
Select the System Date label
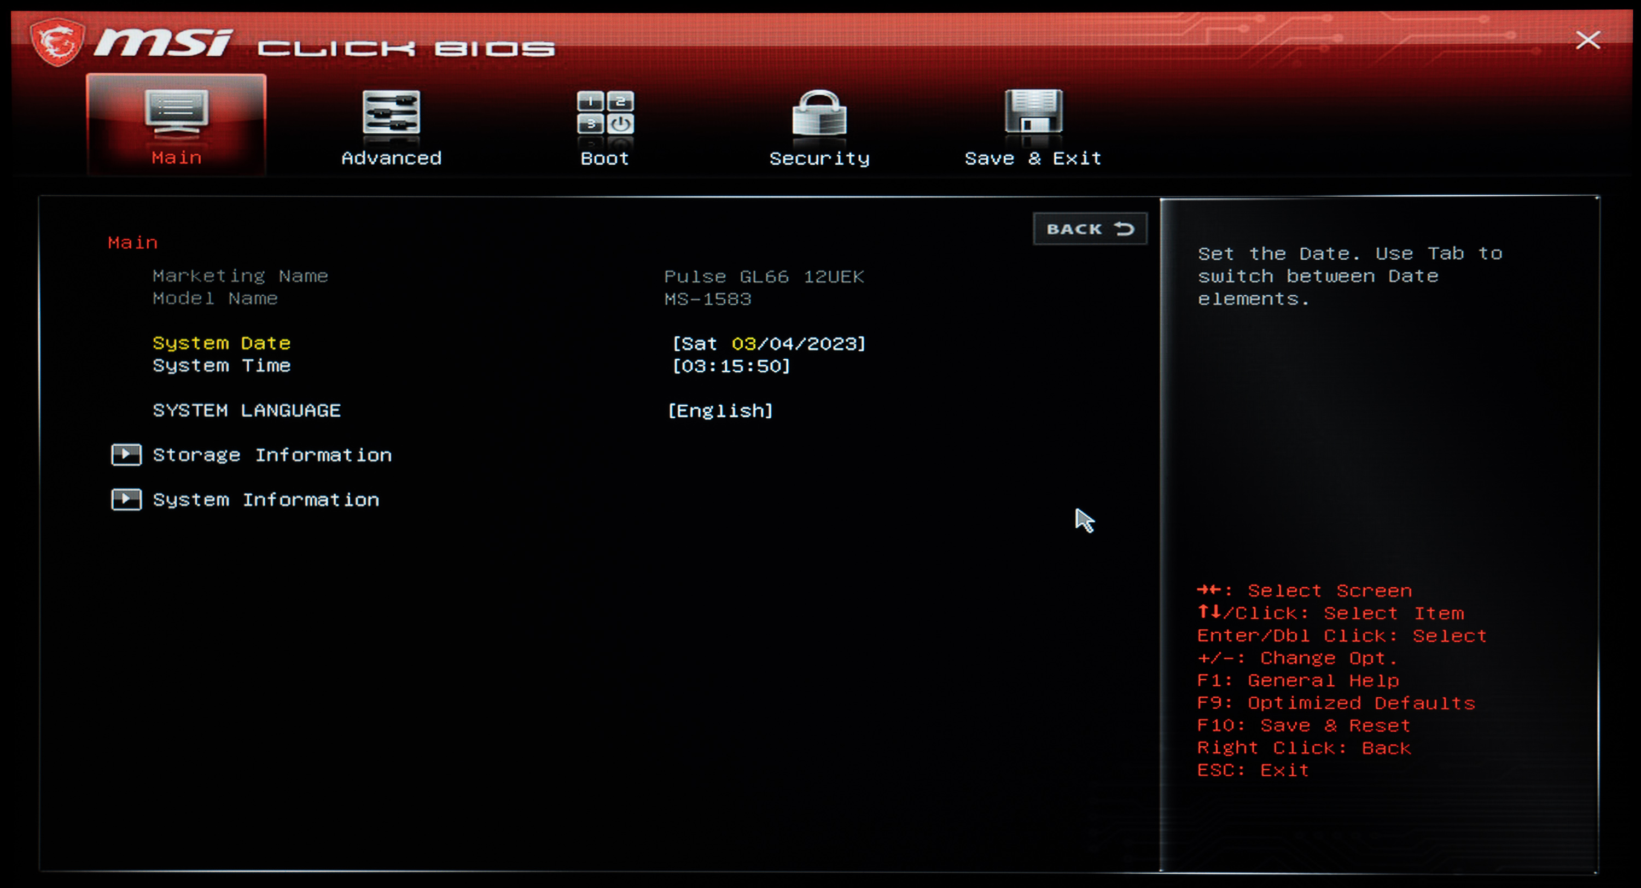pos(222,343)
